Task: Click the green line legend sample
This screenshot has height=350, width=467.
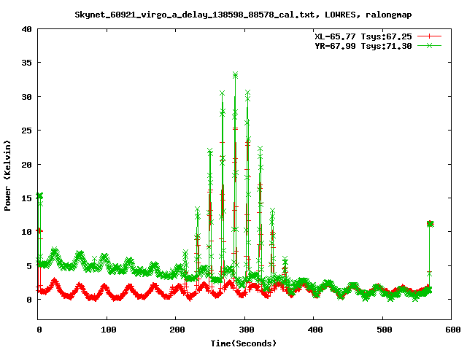Action: click(429, 45)
